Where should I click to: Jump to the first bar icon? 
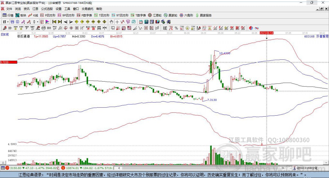(x=54, y=22)
